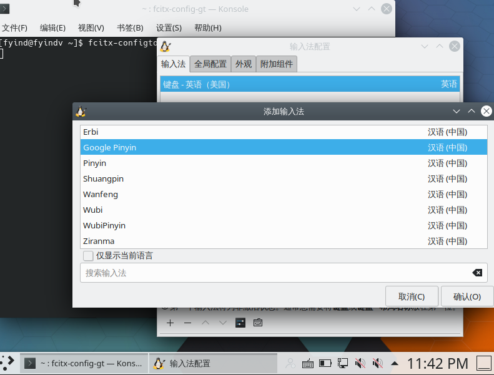Viewport: 494px width, 375px height.
Task: Select Erbi input method
Action: click(284, 132)
